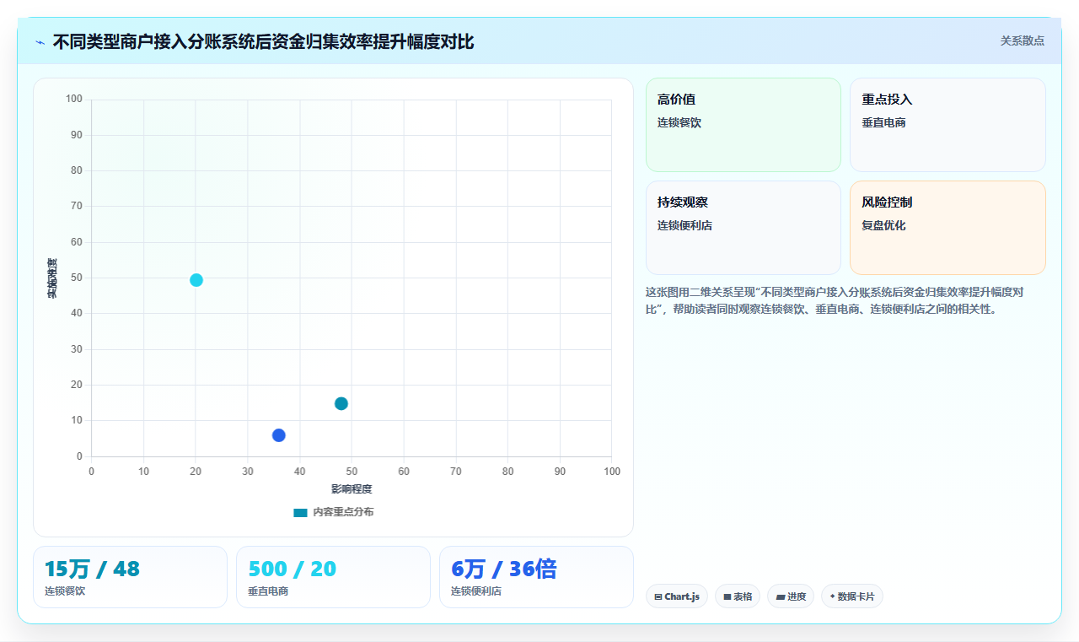
Task: Click the icon in the 表格 chip
Action: tap(727, 597)
